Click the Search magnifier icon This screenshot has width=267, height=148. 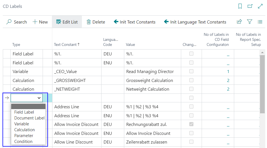9,22
